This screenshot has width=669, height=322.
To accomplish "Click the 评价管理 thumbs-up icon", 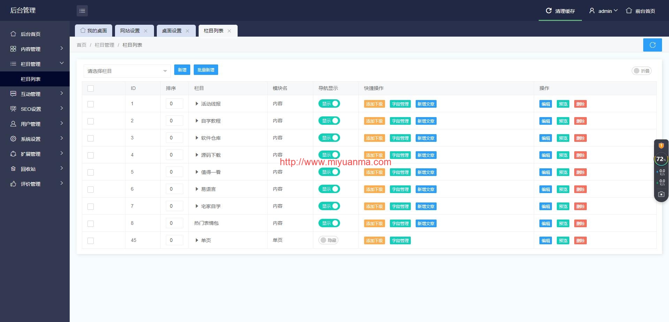I will (13, 184).
